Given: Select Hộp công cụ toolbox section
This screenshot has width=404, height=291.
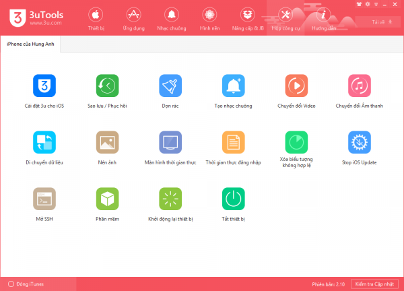Looking at the screenshot, I should 285,20.
